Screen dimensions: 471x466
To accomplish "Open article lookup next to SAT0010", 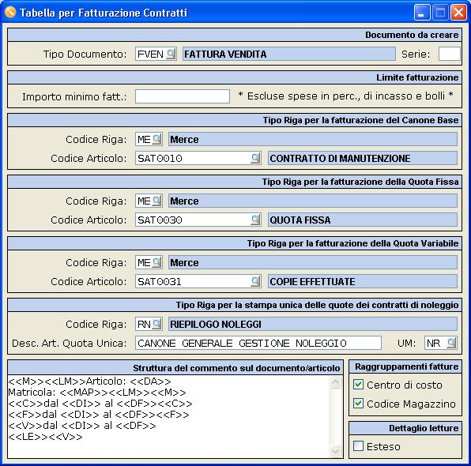I will [255, 158].
